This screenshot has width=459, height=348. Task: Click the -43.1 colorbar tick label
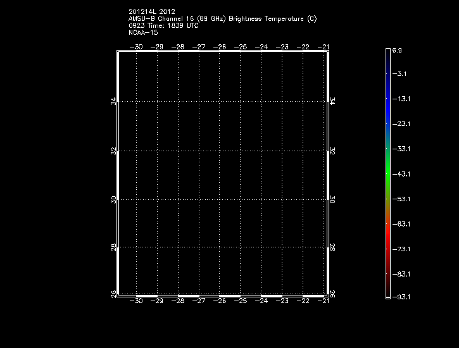tap(401, 174)
